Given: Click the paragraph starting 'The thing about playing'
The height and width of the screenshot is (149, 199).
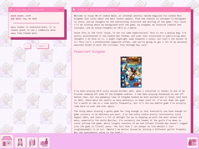Looking at the screenshot, I should [x=130, y=122].
